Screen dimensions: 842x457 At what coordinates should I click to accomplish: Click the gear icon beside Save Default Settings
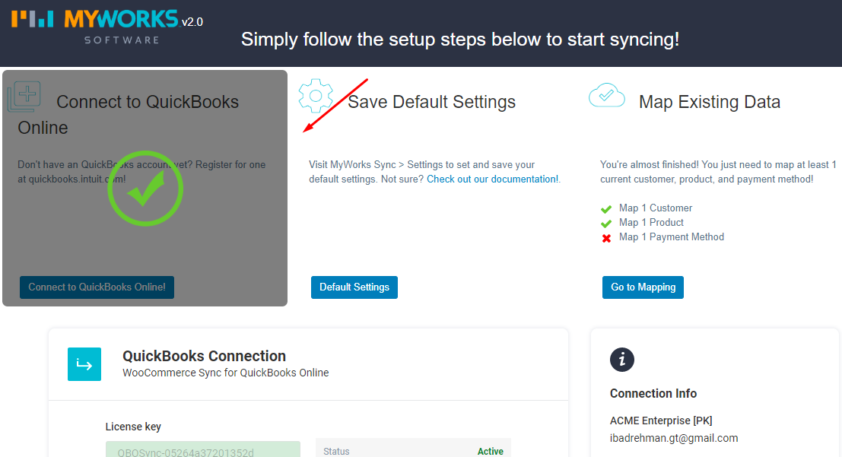[x=316, y=94]
